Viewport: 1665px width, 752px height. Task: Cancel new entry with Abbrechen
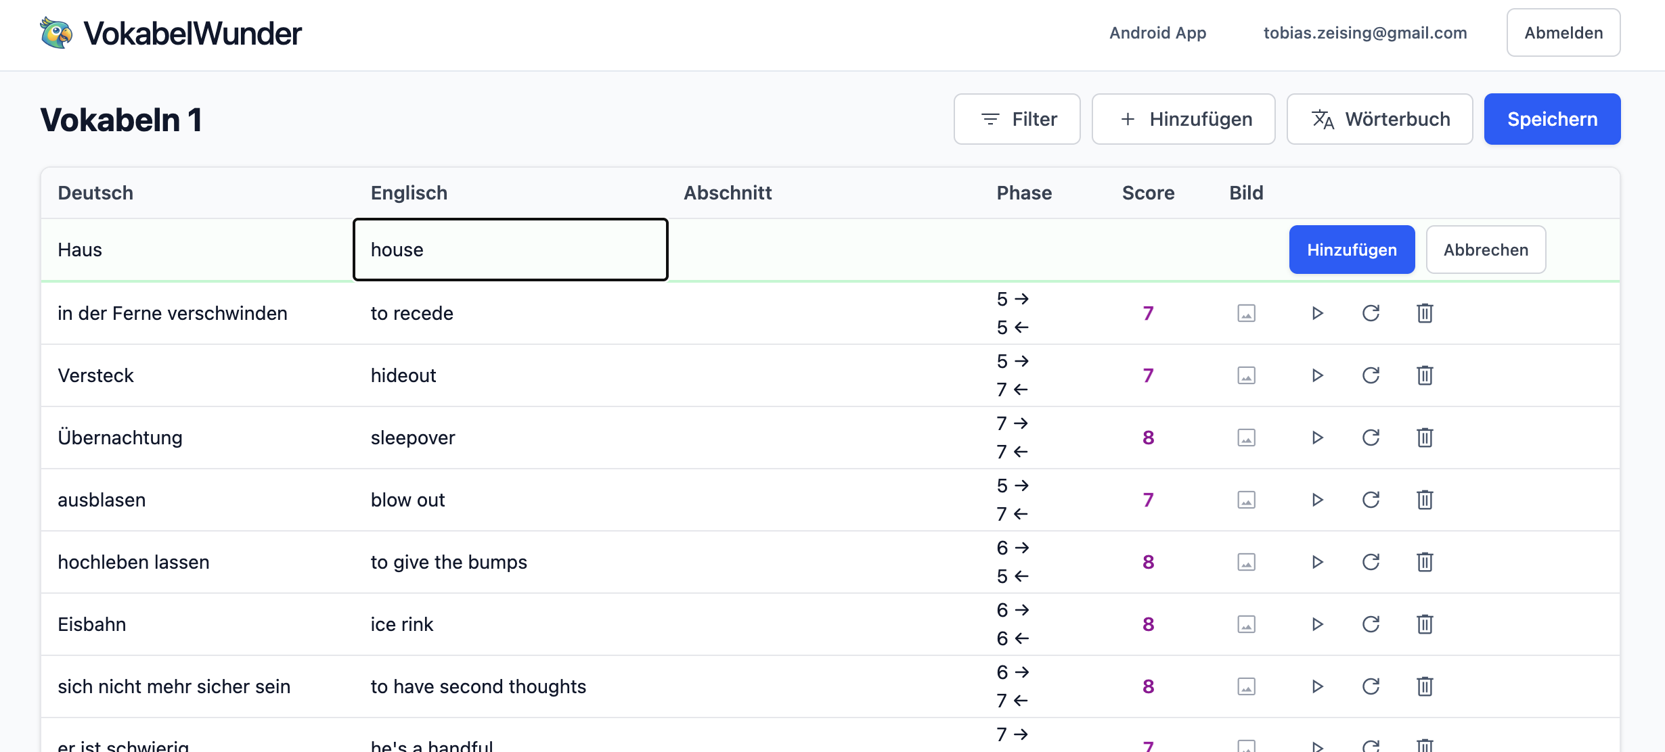1486,250
